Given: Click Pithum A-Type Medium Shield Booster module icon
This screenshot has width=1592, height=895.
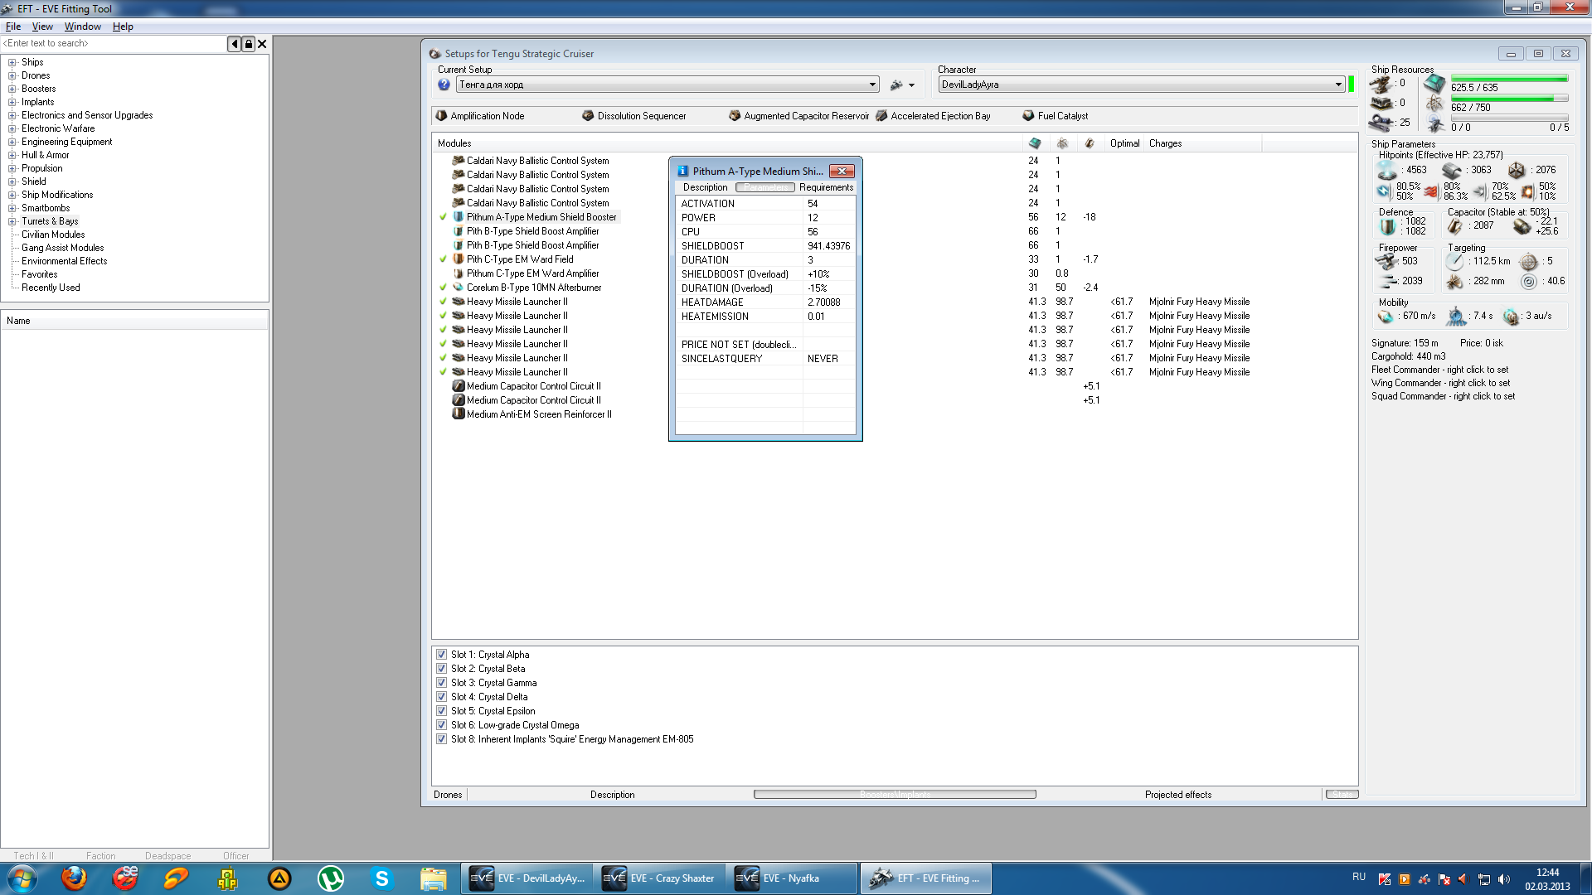Looking at the screenshot, I should (458, 217).
